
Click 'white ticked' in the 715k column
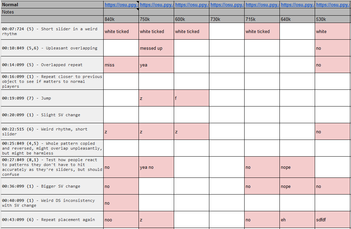pos(262,31)
